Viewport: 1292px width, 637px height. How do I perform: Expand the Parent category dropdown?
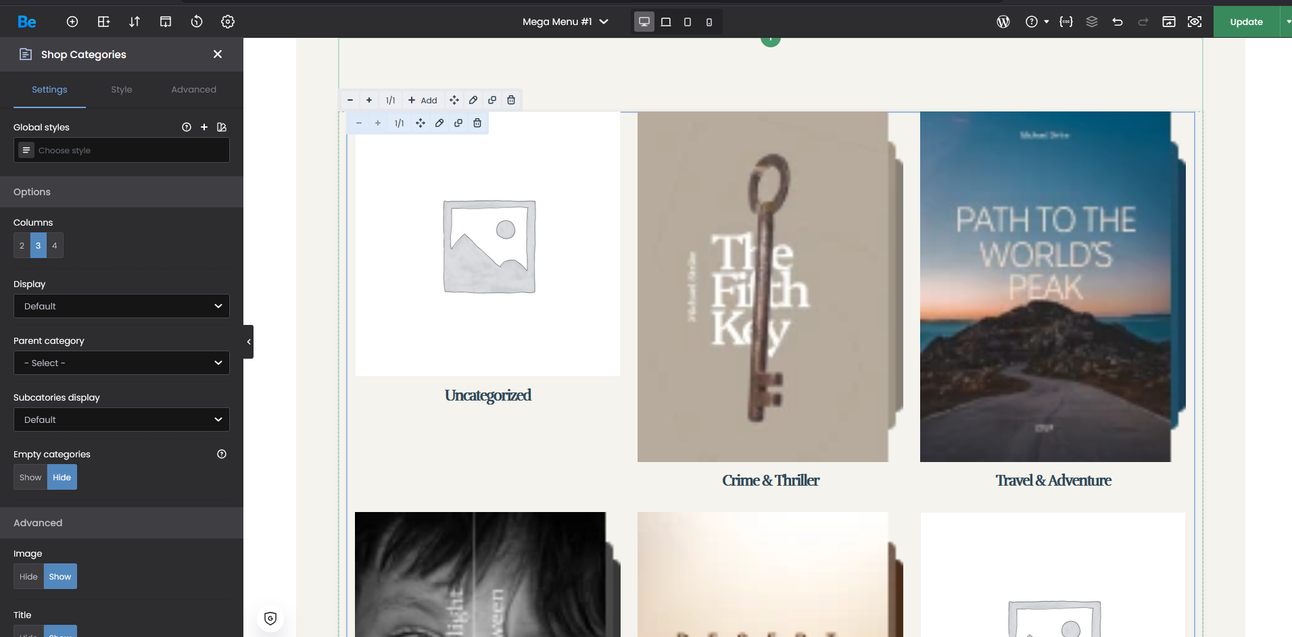tap(122, 363)
